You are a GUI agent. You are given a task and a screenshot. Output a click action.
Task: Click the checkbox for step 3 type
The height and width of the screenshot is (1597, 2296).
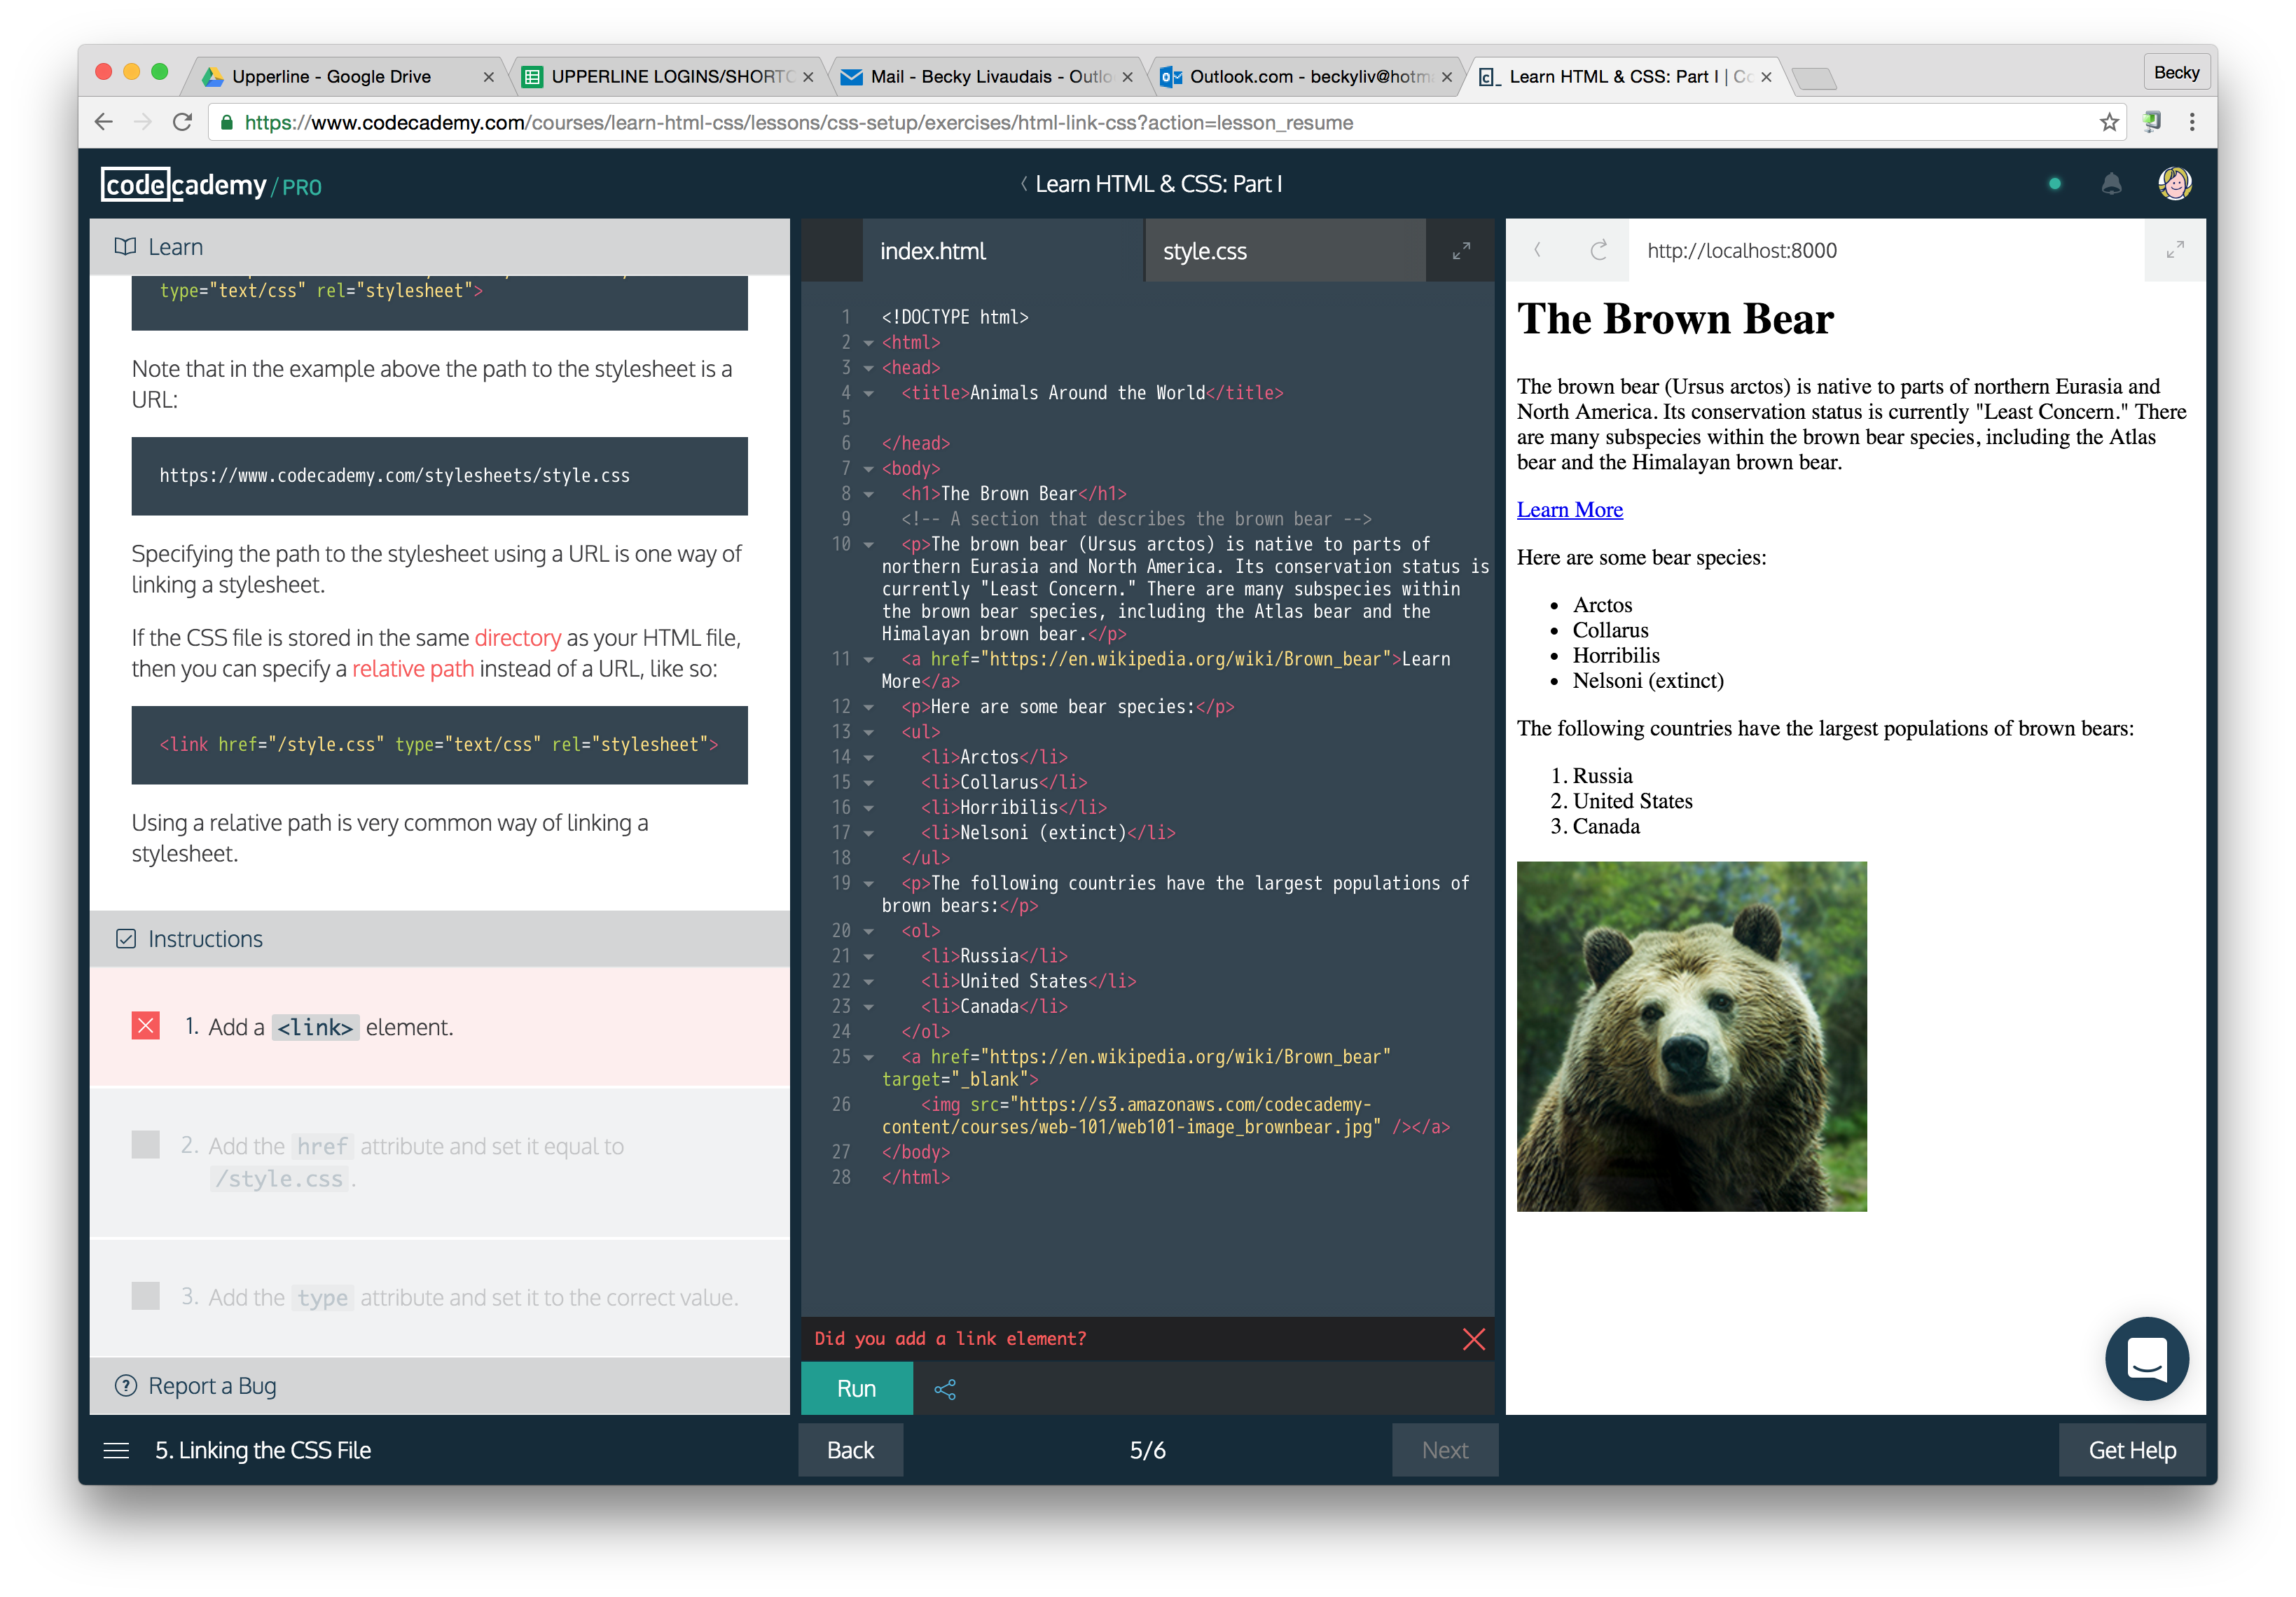146,1296
